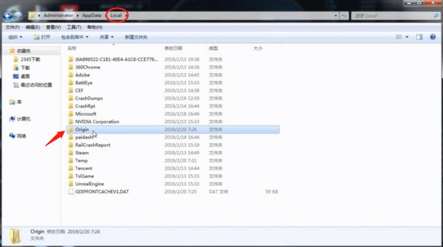Change the view with the view-mode icon
Screen dimensions: 443x247
coord(399,37)
